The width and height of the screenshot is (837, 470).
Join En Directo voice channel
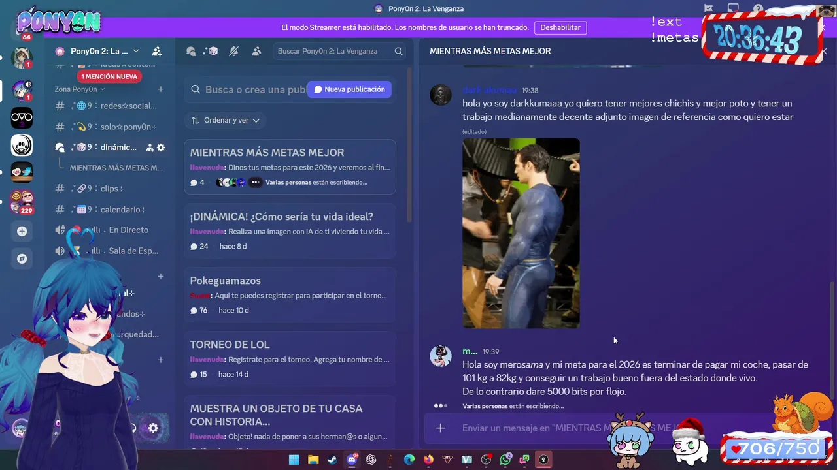coord(109,230)
